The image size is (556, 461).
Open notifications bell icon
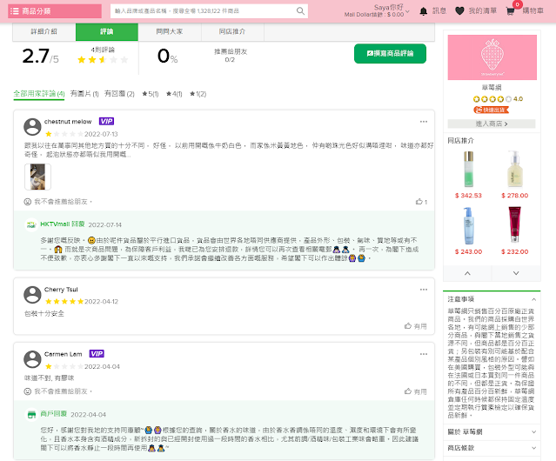click(x=424, y=11)
